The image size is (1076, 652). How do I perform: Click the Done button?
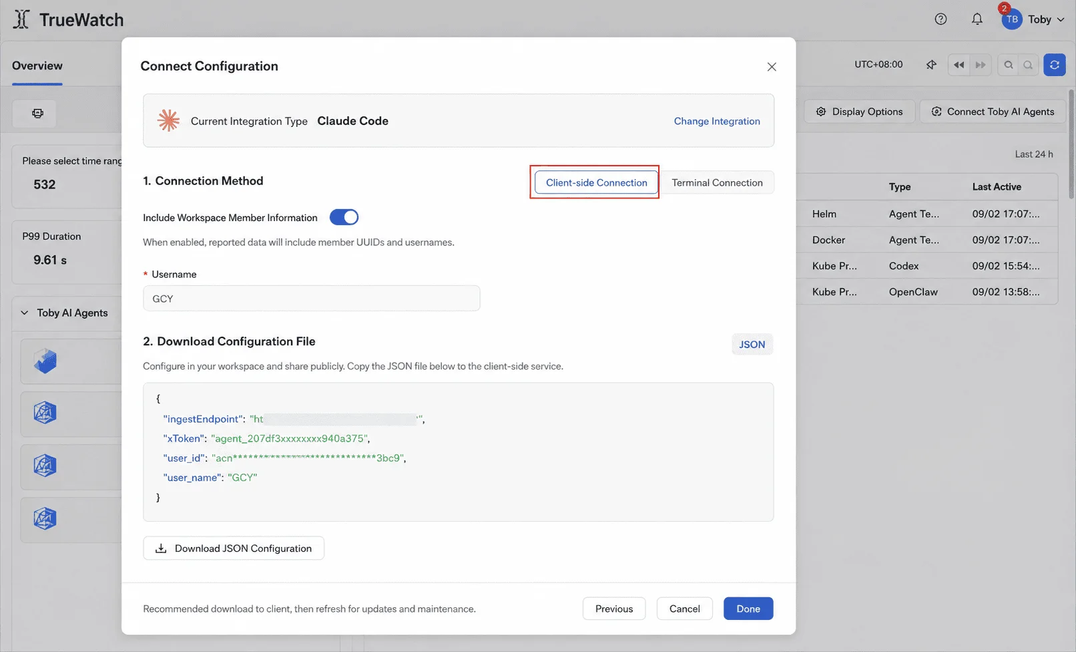point(748,609)
